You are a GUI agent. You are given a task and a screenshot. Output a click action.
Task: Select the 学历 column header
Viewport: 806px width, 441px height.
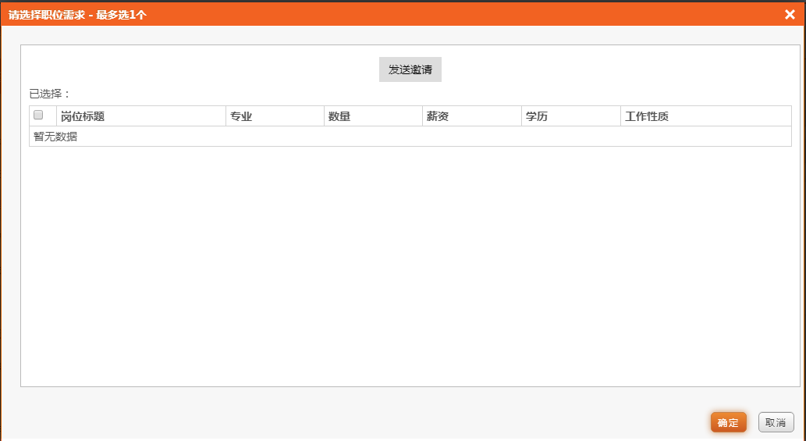[x=537, y=116]
